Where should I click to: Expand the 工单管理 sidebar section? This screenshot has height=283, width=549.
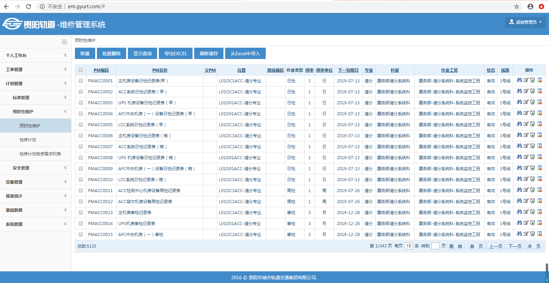[x=36, y=69]
